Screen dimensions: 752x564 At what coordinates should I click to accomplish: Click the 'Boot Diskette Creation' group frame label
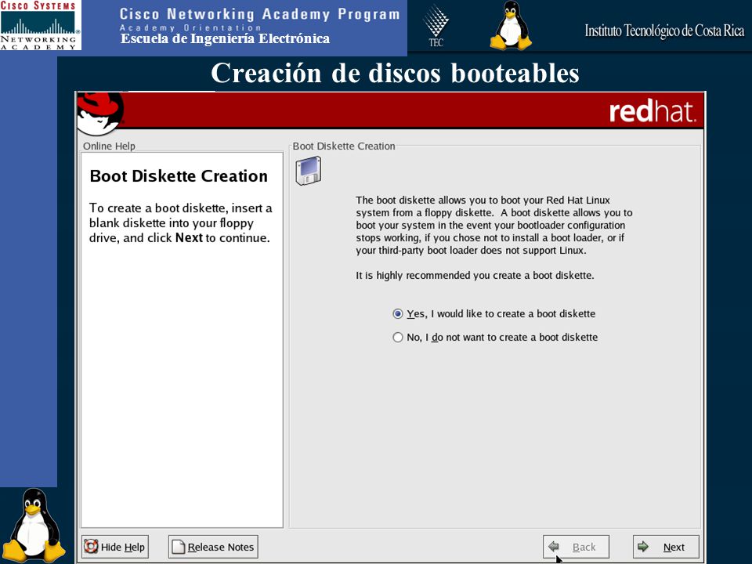[x=344, y=146]
